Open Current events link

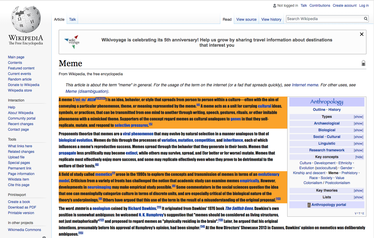tap(19, 74)
